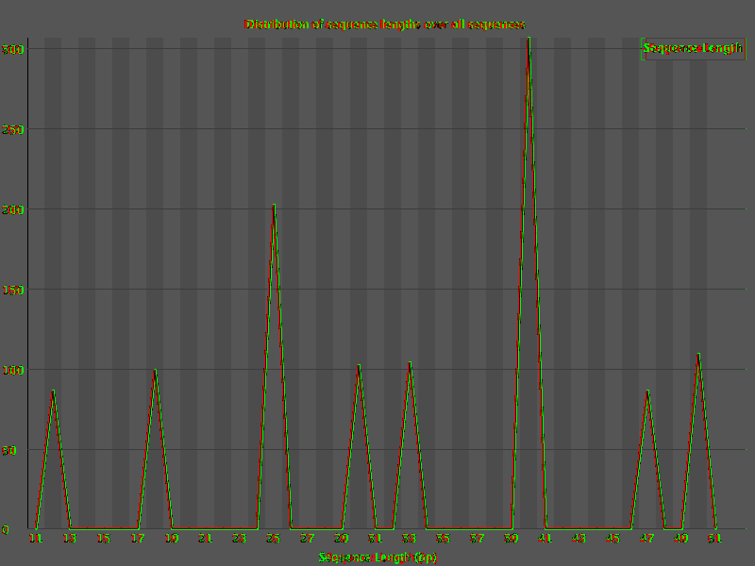Click the x-axis tick label "47"
755x566 pixels.
[646, 538]
